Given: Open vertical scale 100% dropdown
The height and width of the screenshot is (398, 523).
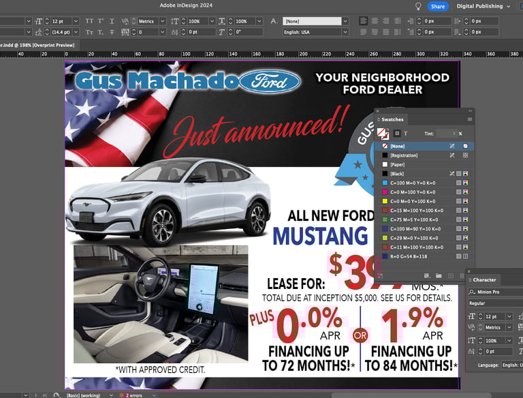Looking at the screenshot, I should [212, 21].
